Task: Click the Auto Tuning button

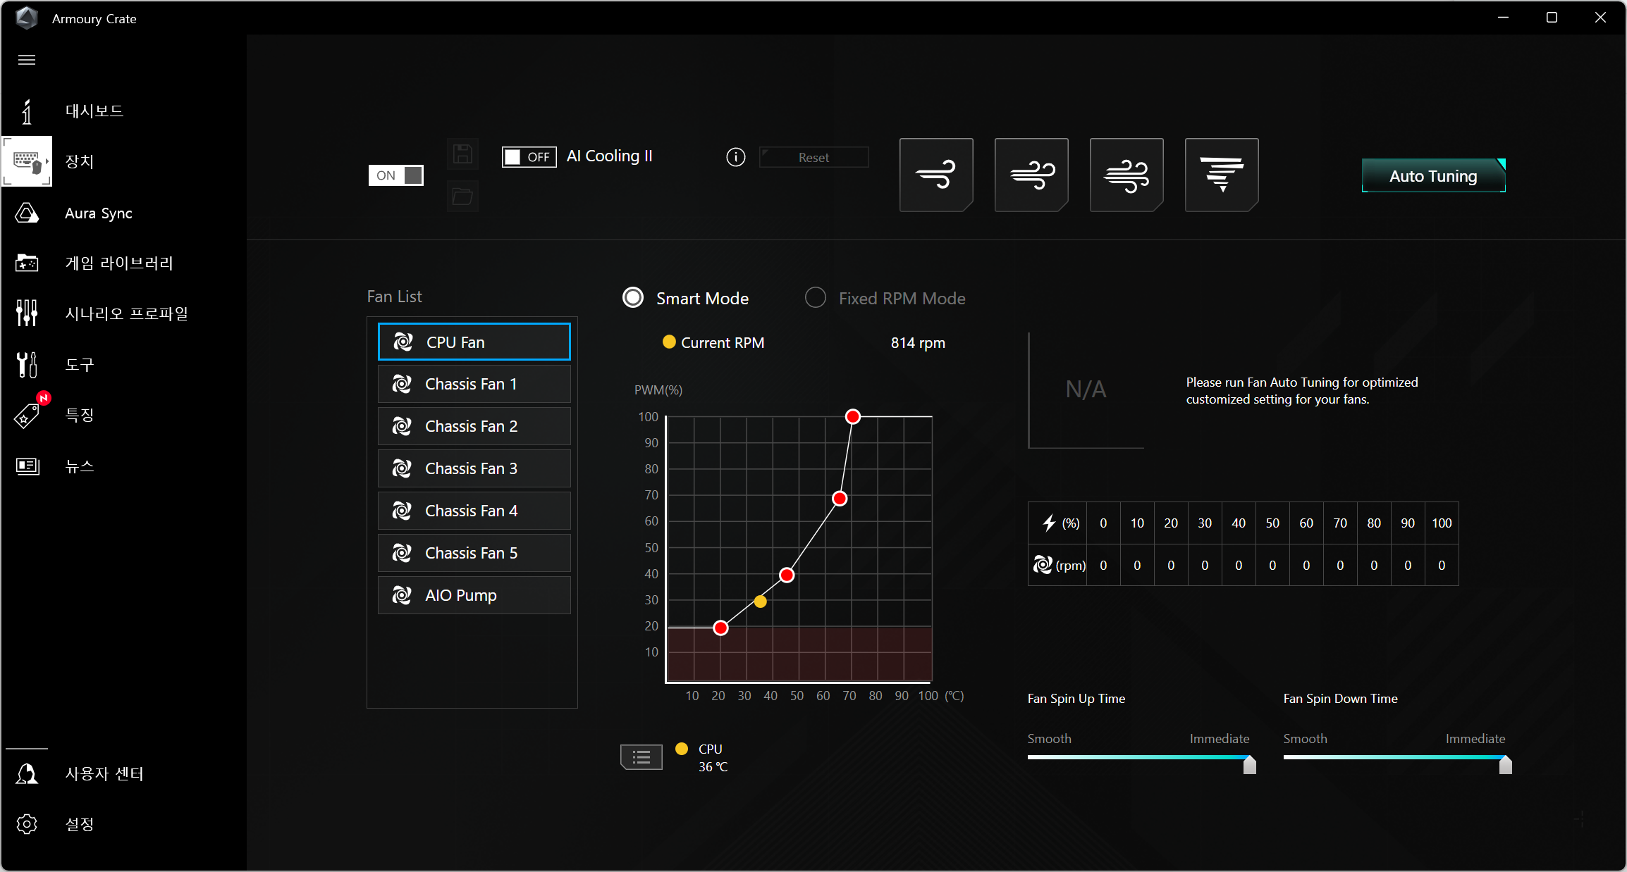Action: pyautogui.click(x=1432, y=176)
